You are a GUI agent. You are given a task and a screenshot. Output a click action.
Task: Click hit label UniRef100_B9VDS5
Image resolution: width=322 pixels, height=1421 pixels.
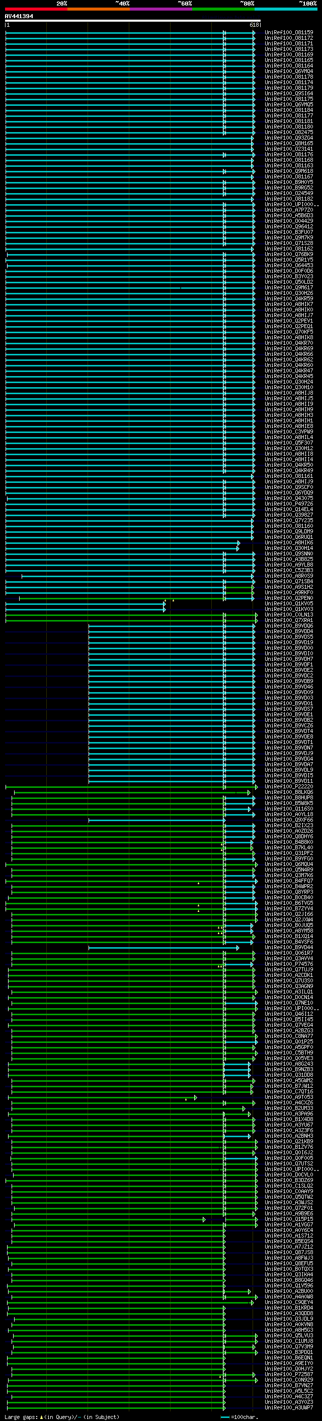(x=289, y=637)
